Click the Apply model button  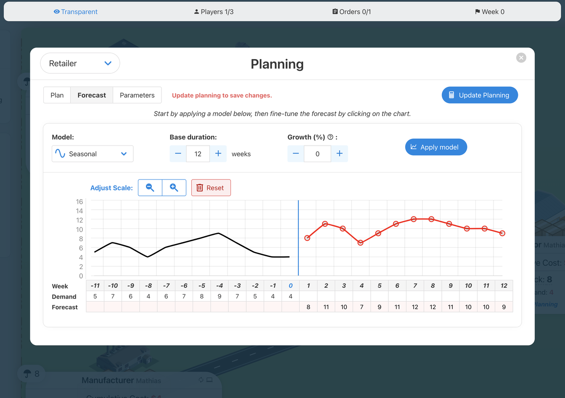coord(436,147)
